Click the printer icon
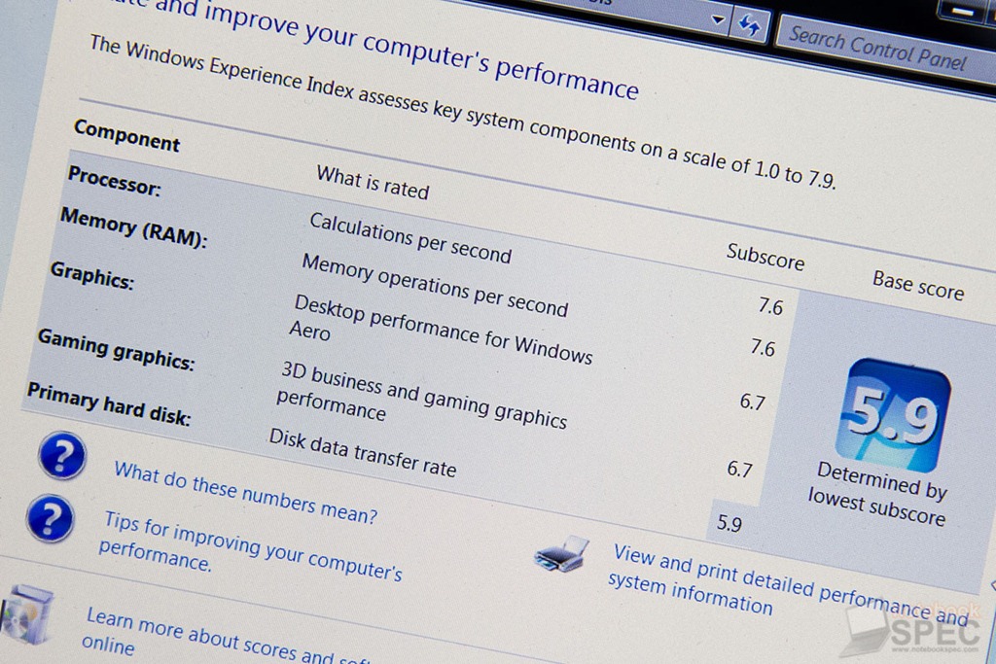996x664 pixels. pos(561,555)
